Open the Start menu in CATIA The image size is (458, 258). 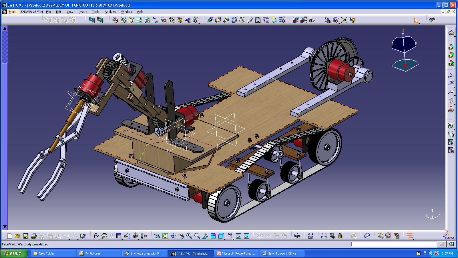pyautogui.click(x=12, y=12)
